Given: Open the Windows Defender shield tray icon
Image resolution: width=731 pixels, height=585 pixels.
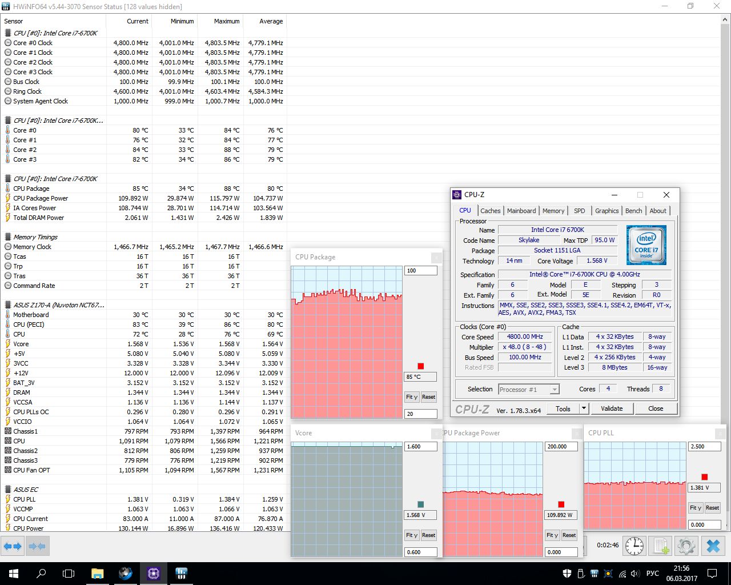Looking at the screenshot, I should click(567, 574).
